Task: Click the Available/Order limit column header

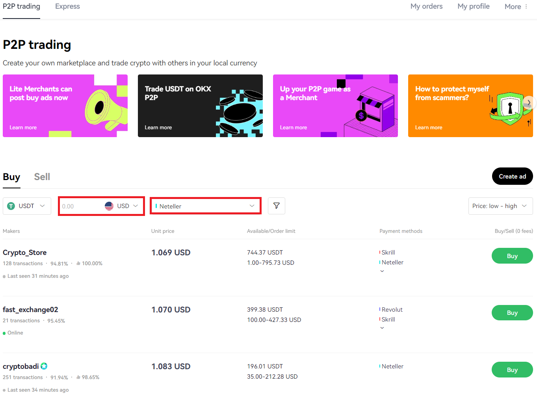Action: pyautogui.click(x=271, y=231)
